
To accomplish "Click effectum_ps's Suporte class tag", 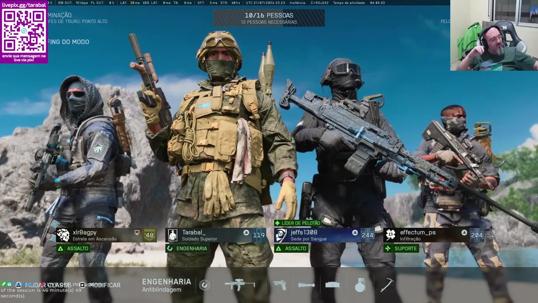I will pos(401,248).
